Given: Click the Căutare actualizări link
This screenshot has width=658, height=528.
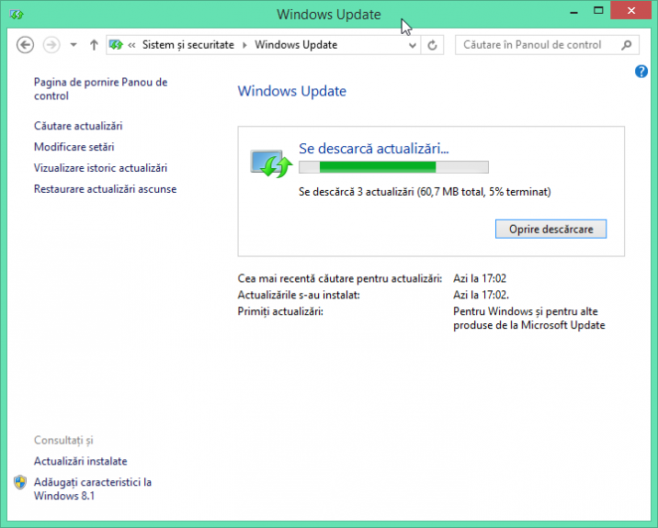Looking at the screenshot, I should point(78,126).
